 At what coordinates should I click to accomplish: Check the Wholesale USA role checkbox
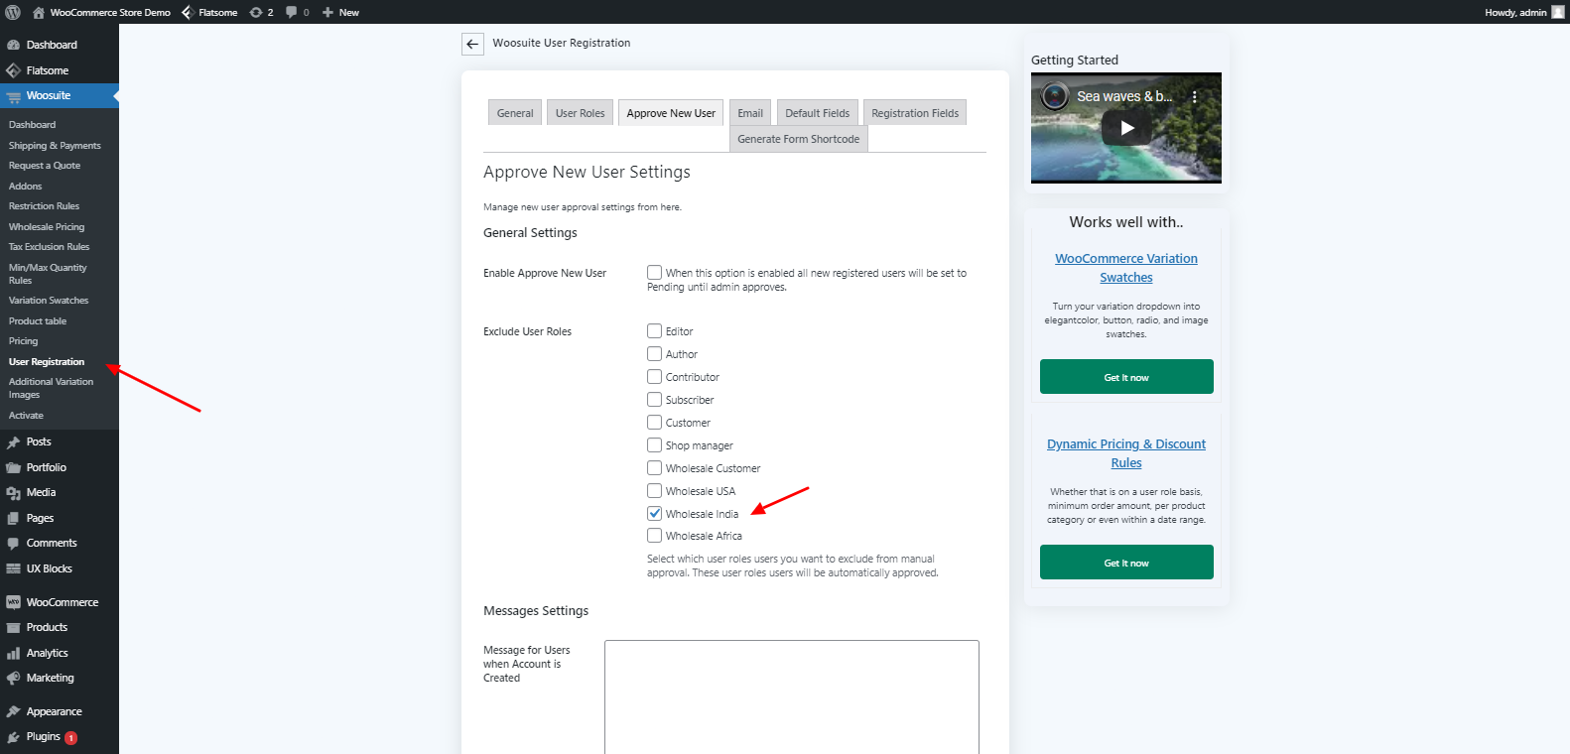(x=655, y=491)
